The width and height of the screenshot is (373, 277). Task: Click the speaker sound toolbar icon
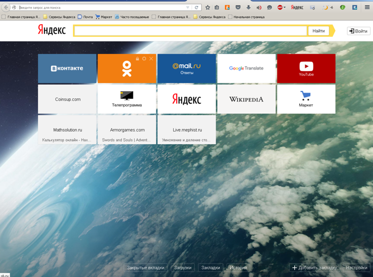point(259,7)
